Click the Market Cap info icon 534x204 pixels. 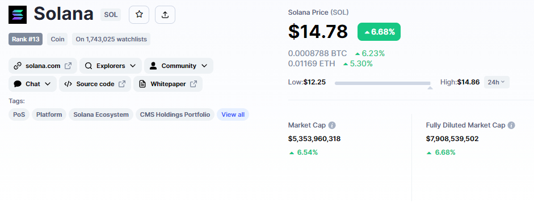(332, 125)
